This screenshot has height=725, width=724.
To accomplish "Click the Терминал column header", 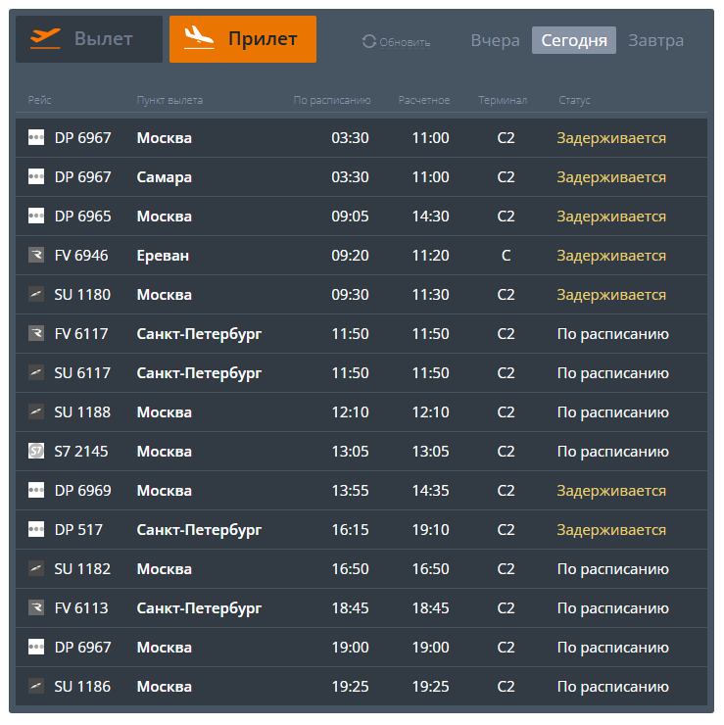I will click(x=503, y=100).
